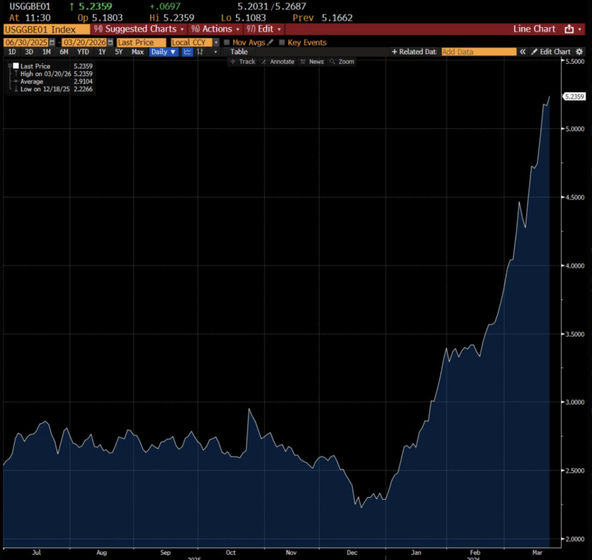Toggle the Key Events checkbox
The height and width of the screenshot is (560, 592).
282,42
